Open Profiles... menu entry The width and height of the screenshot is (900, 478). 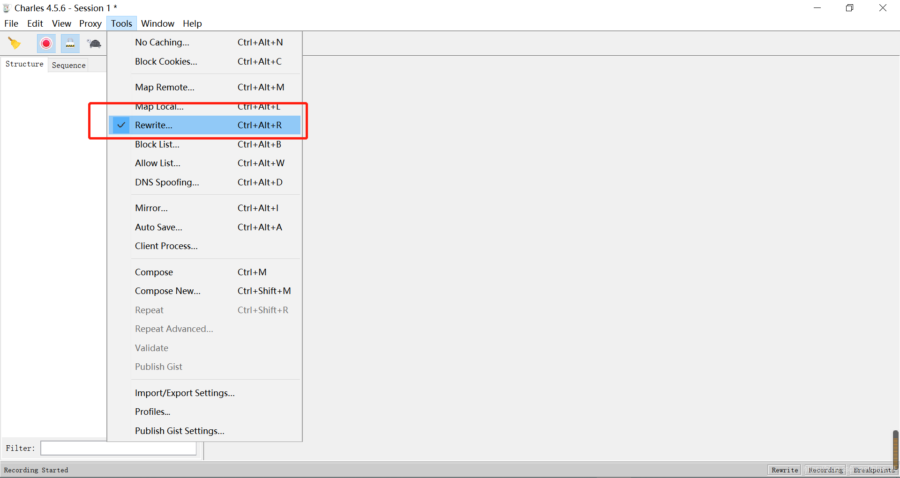coord(205,412)
